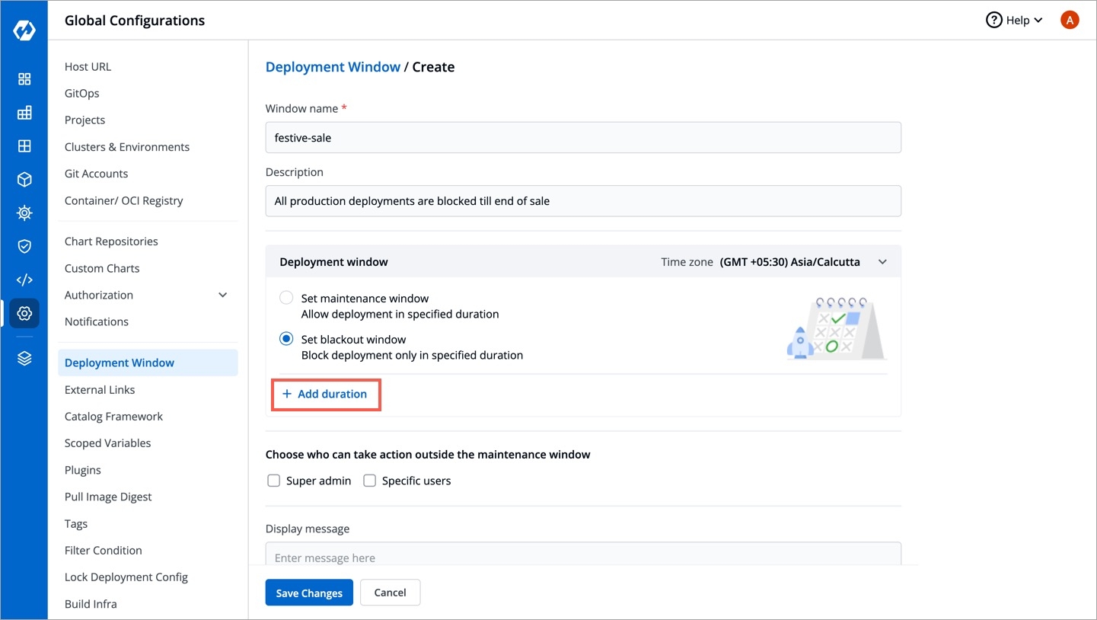Open the GitOps configuration page
The width and height of the screenshot is (1097, 620).
(x=81, y=94)
